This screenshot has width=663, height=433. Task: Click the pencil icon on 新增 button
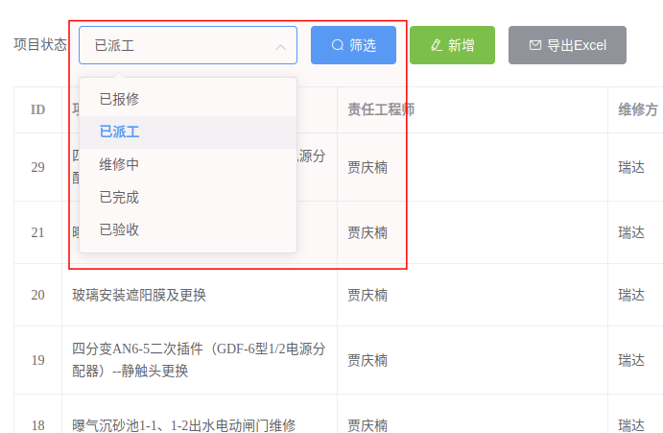click(437, 45)
